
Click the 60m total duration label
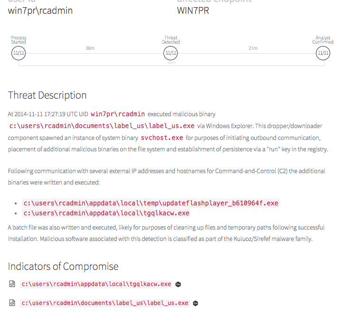(x=171, y=63)
